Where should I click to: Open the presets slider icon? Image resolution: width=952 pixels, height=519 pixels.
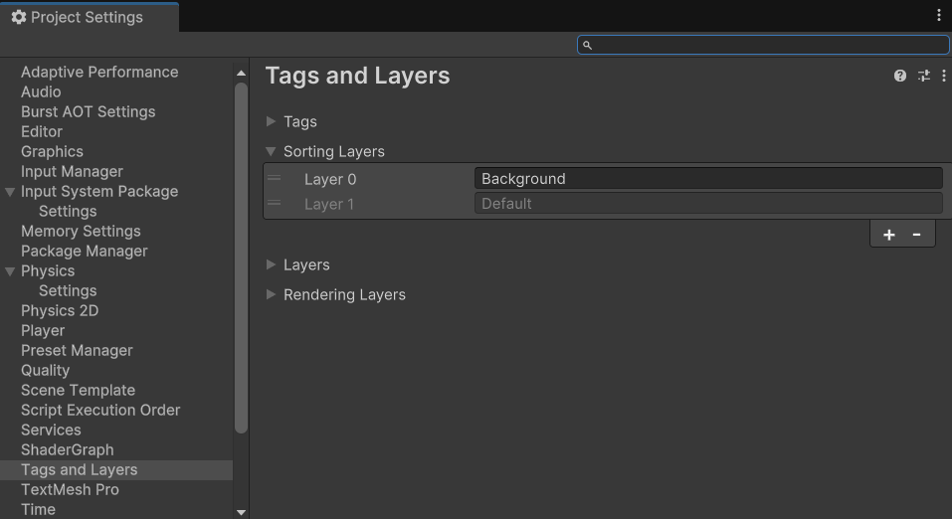coord(923,76)
